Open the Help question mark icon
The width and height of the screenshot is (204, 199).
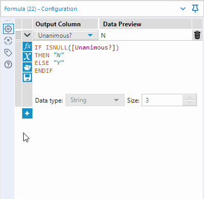8,64
